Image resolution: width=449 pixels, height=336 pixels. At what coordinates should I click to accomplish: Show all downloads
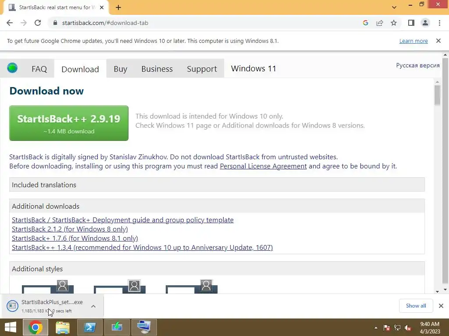(x=416, y=306)
